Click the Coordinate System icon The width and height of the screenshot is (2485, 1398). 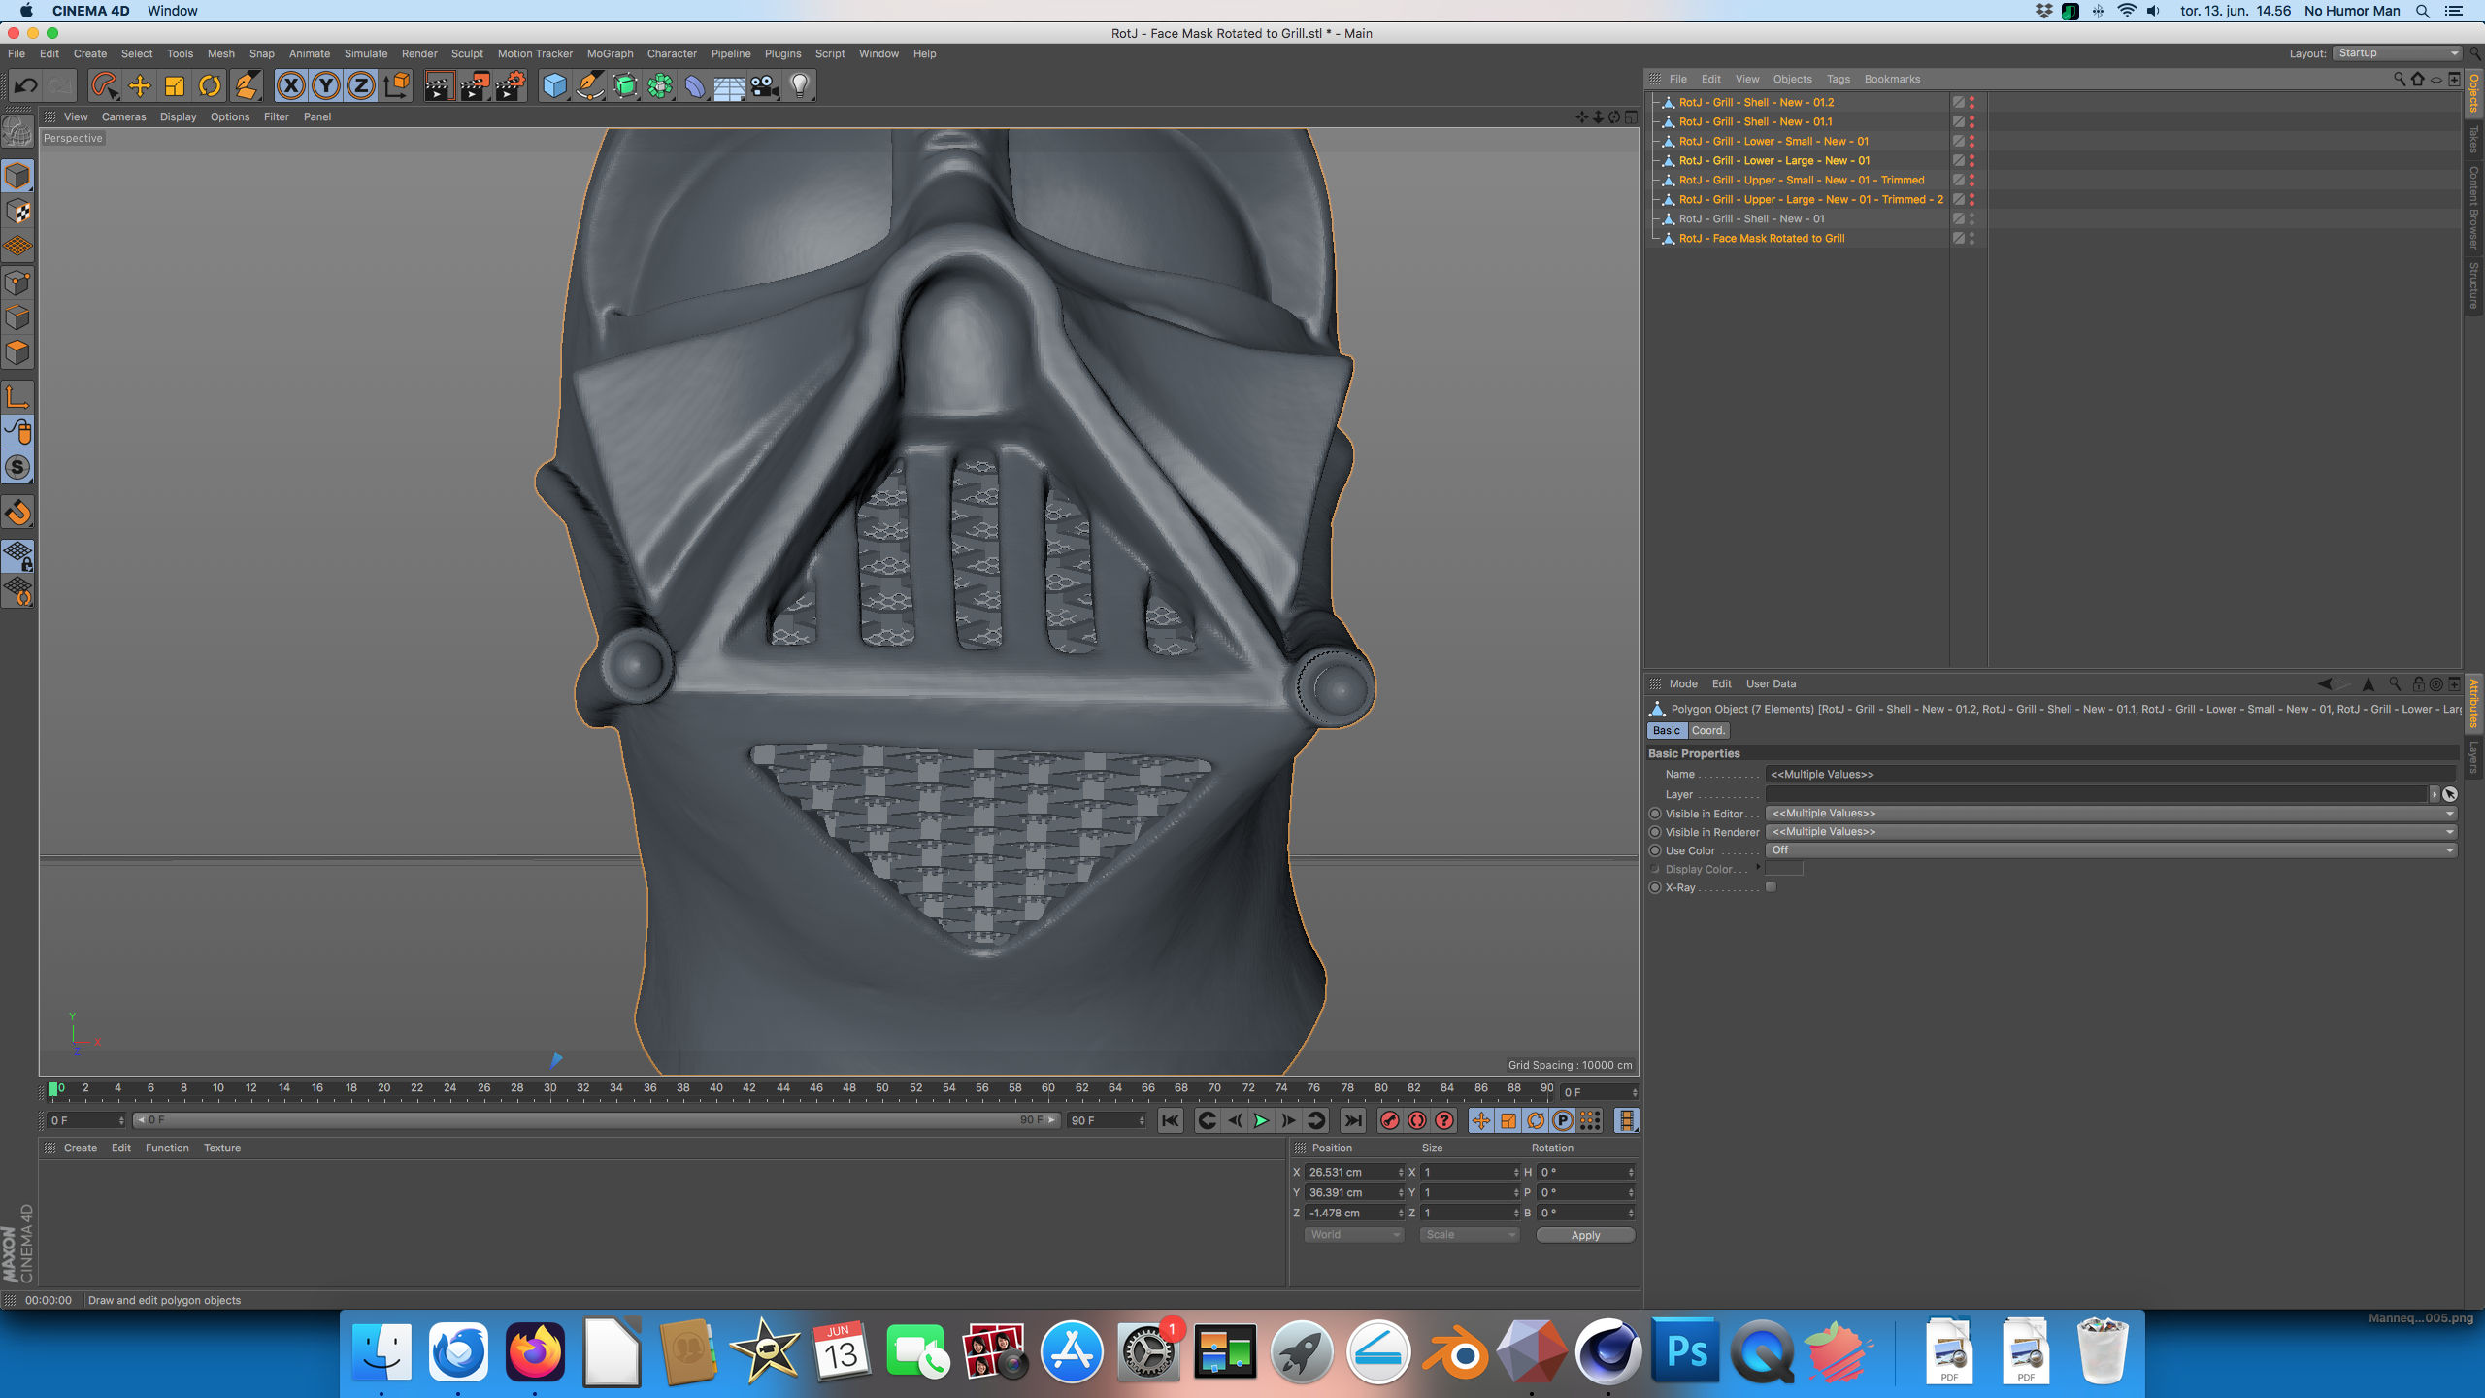pos(397,85)
